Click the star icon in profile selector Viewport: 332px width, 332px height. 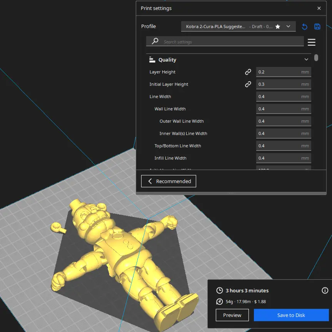(x=278, y=27)
